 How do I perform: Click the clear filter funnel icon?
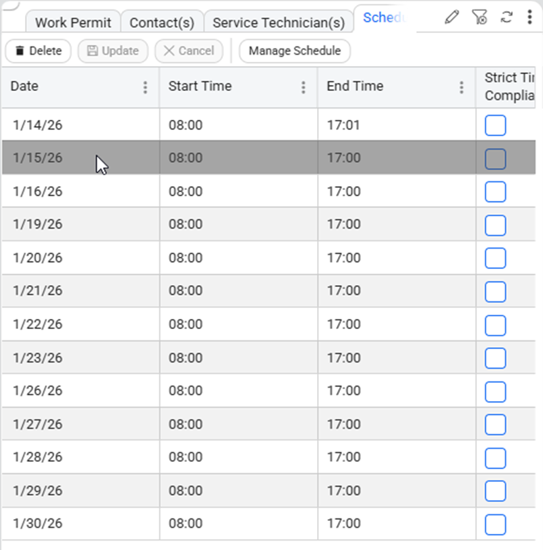pos(480,18)
